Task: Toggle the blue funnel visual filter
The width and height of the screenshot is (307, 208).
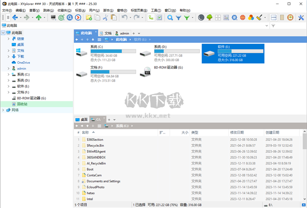Action: pyautogui.click(x=179, y=17)
